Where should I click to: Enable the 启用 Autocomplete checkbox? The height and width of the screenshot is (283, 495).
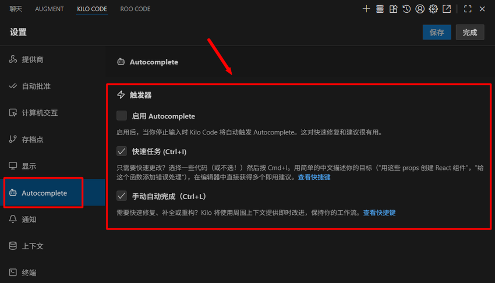(122, 115)
